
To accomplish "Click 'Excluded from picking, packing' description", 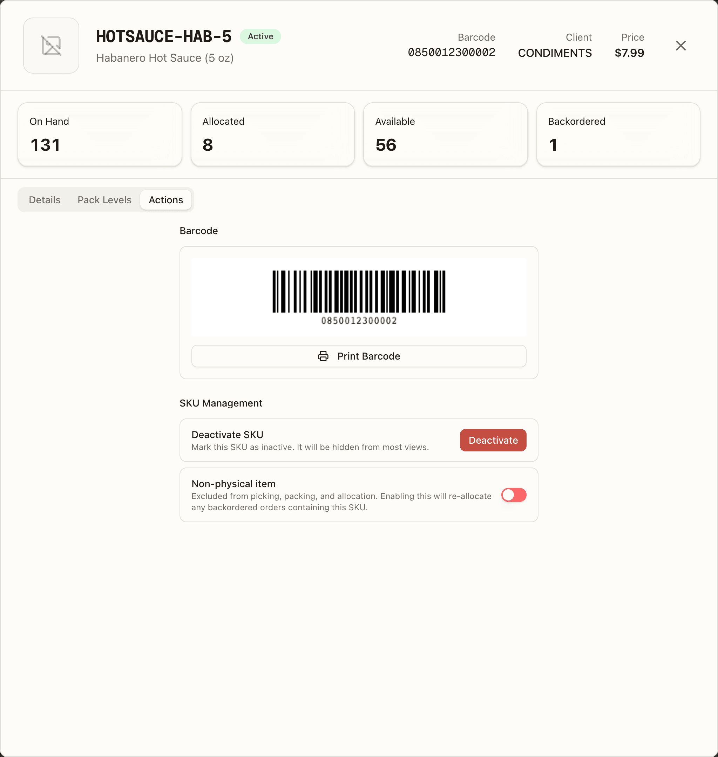I will 341,502.
